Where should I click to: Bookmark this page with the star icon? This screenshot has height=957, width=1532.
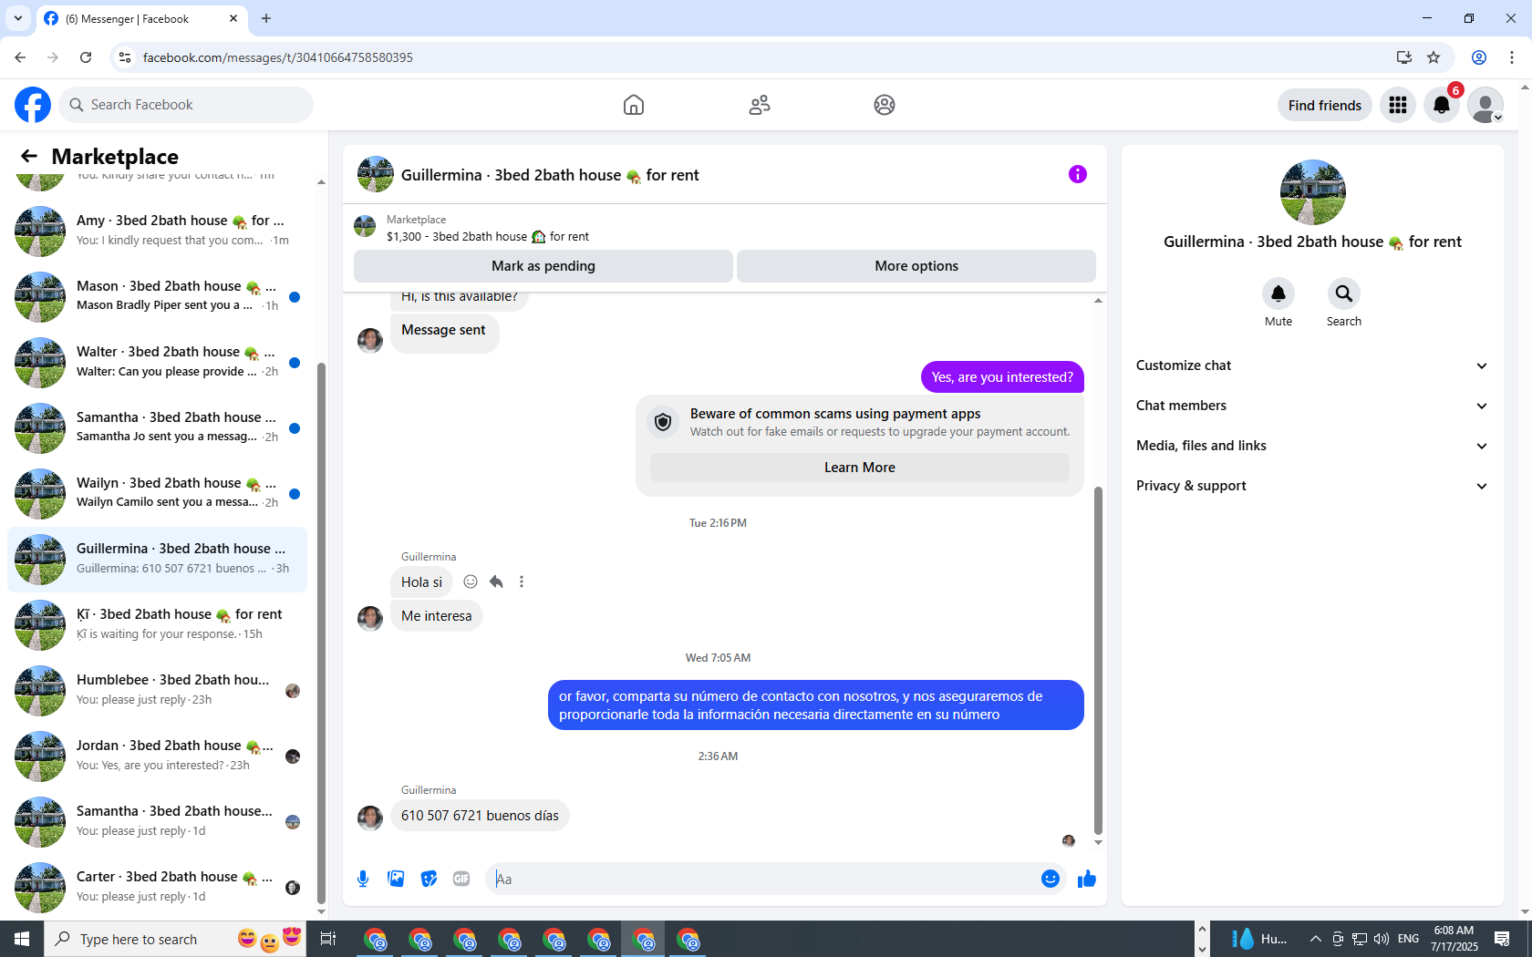tap(1434, 57)
